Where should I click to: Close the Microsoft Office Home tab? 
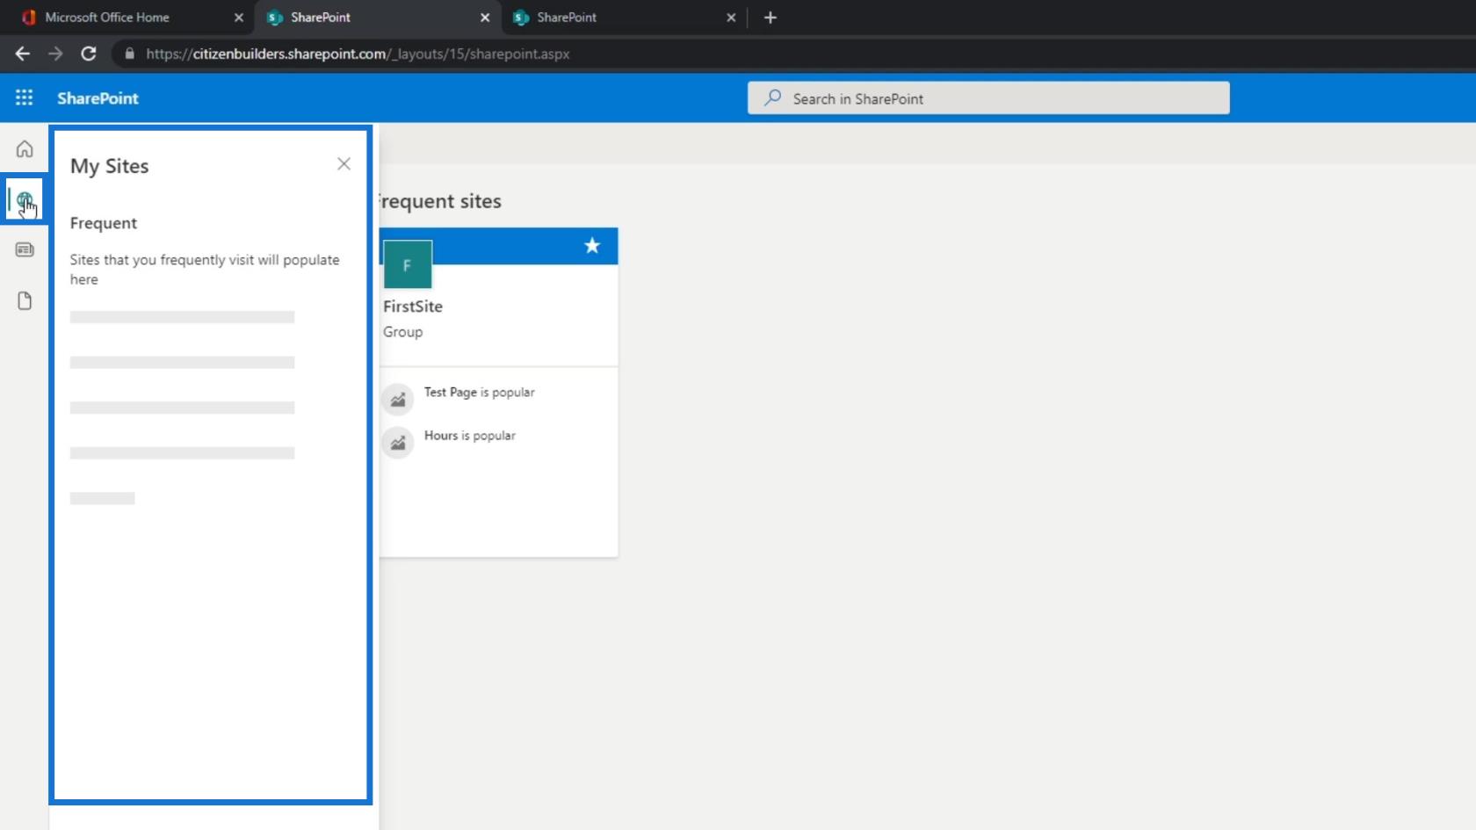(x=239, y=18)
